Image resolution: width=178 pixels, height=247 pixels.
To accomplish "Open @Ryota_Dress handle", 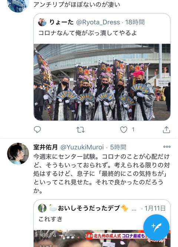I will 98,22.
